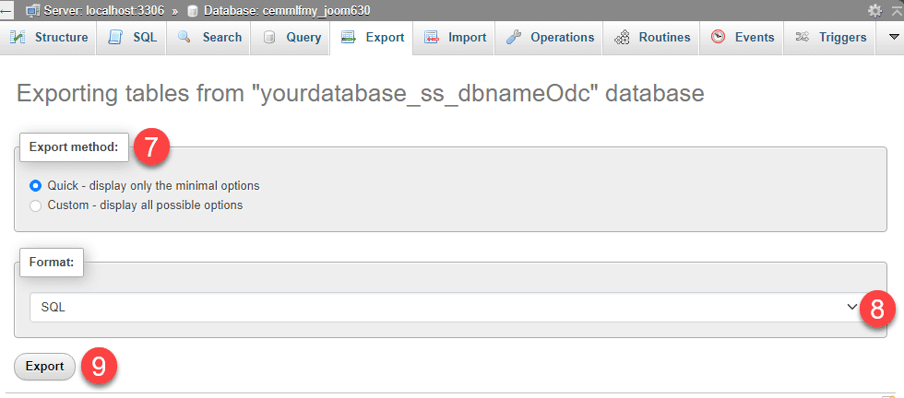
Task: Click the "Custom - display all possible options" label
Action: point(145,205)
